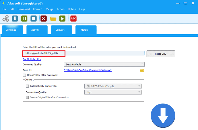Screen dimensions: 198x130
Task: Open the Action menu
Action: [x=61, y=9]
